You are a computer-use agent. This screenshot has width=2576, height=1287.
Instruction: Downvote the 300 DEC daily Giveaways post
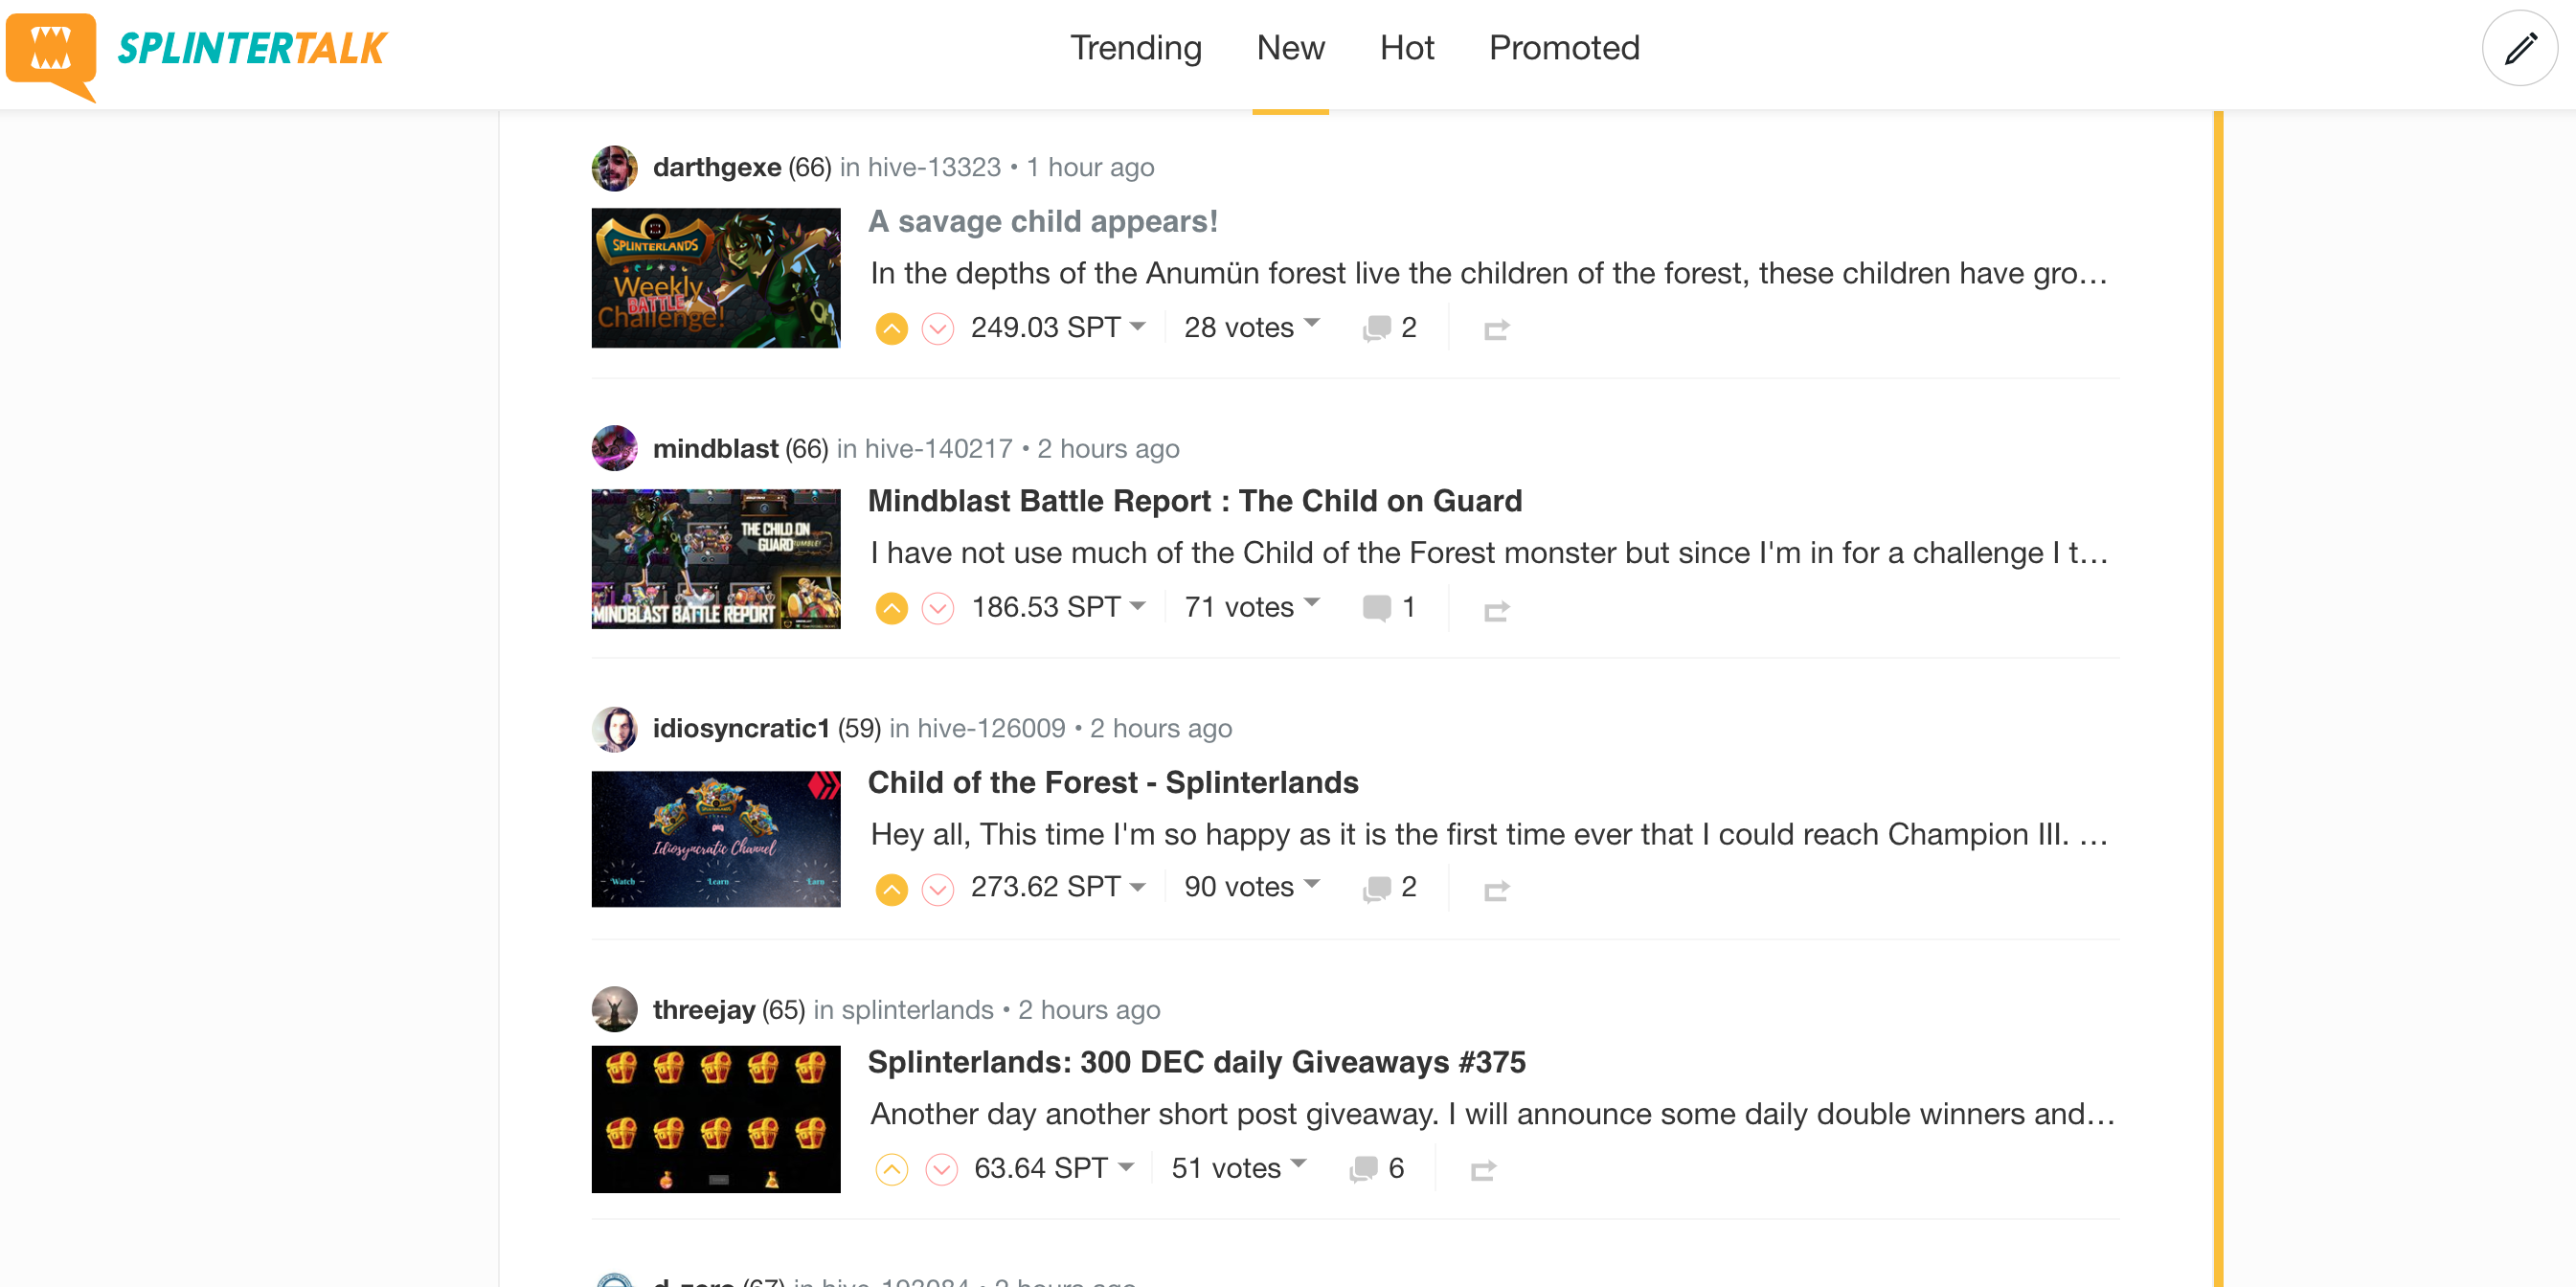[x=941, y=1169]
